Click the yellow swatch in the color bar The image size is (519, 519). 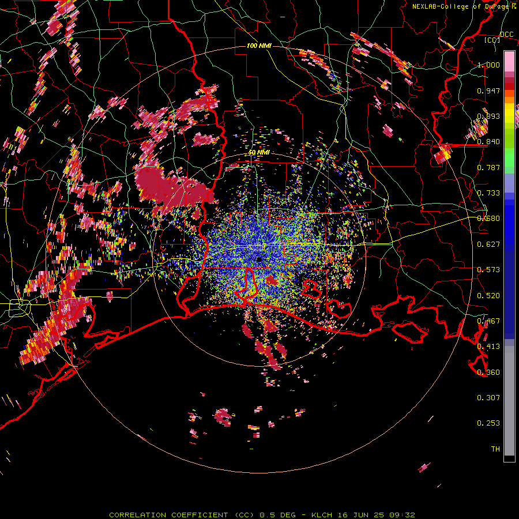pyautogui.click(x=509, y=114)
